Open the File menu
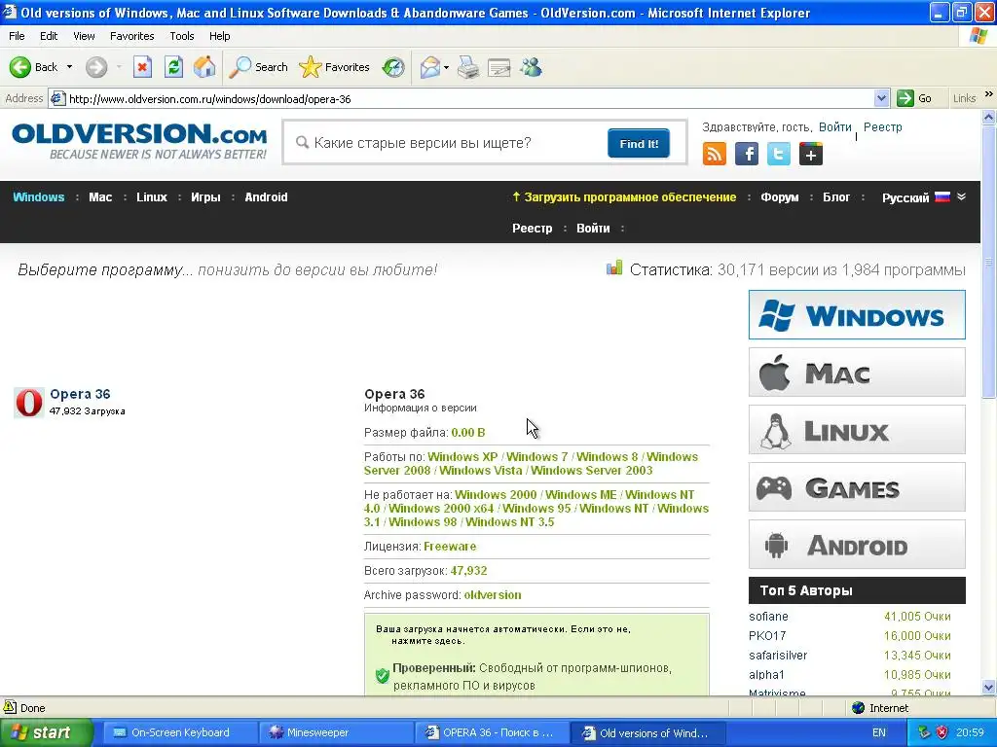 tap(18, 36)
